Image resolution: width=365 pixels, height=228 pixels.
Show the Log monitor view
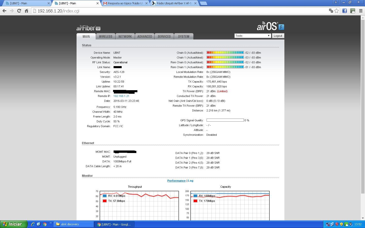pyautogui.click(x=191, y=181)
